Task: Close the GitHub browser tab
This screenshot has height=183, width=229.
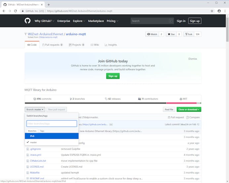Action: pos(42,5)
